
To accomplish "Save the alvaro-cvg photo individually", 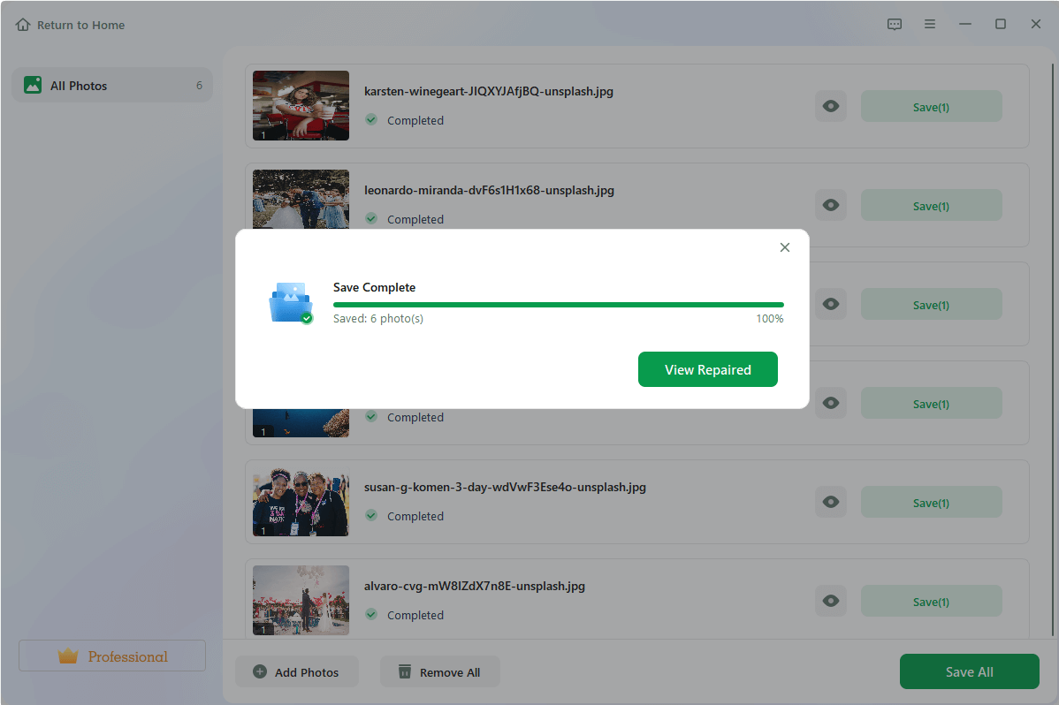I will pyautogui.click(x=931, y=600).
